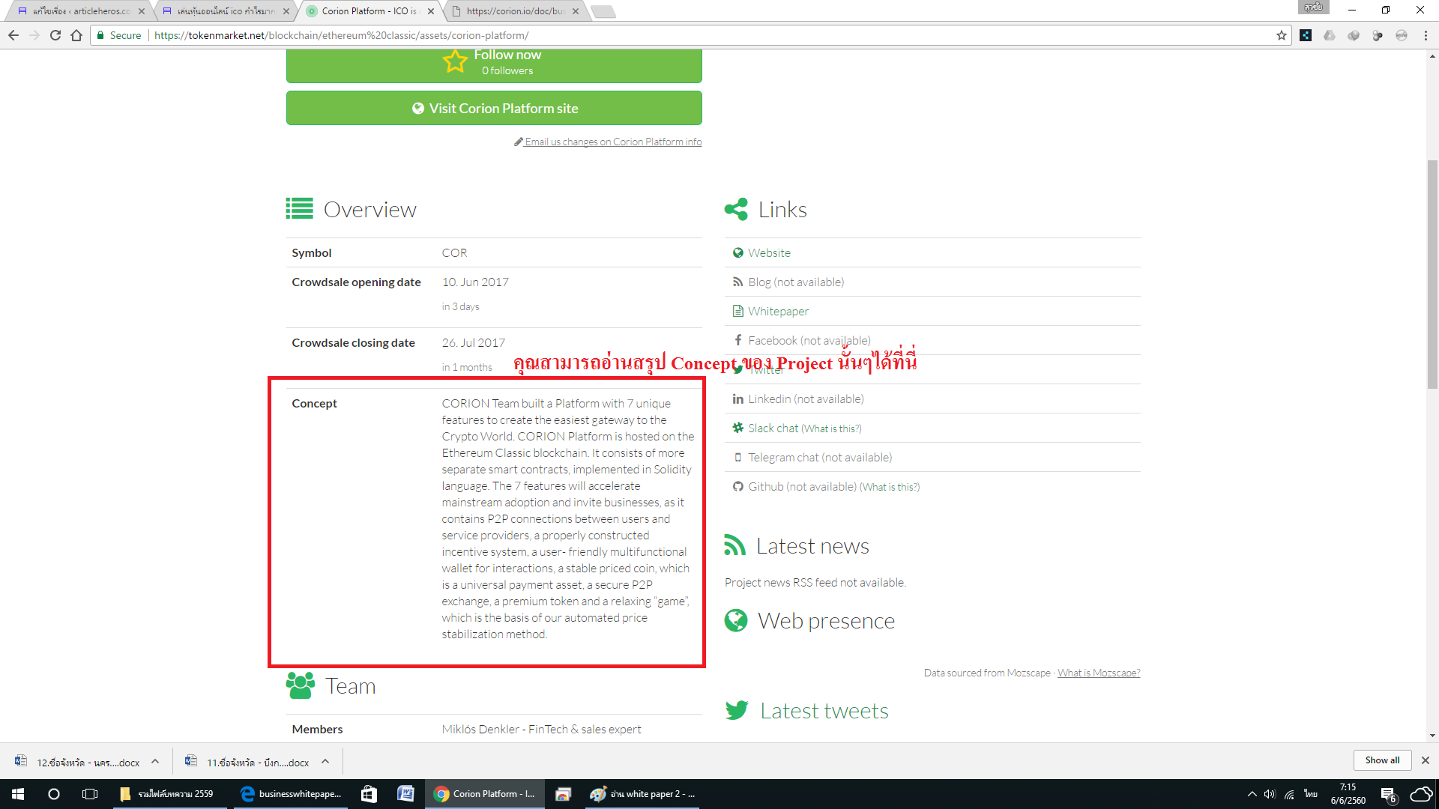Open the Slack chat link

[773, 428]
